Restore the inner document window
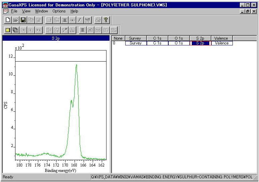The width and height of the screenshot is (259, 182). click(x=248, y=11)
